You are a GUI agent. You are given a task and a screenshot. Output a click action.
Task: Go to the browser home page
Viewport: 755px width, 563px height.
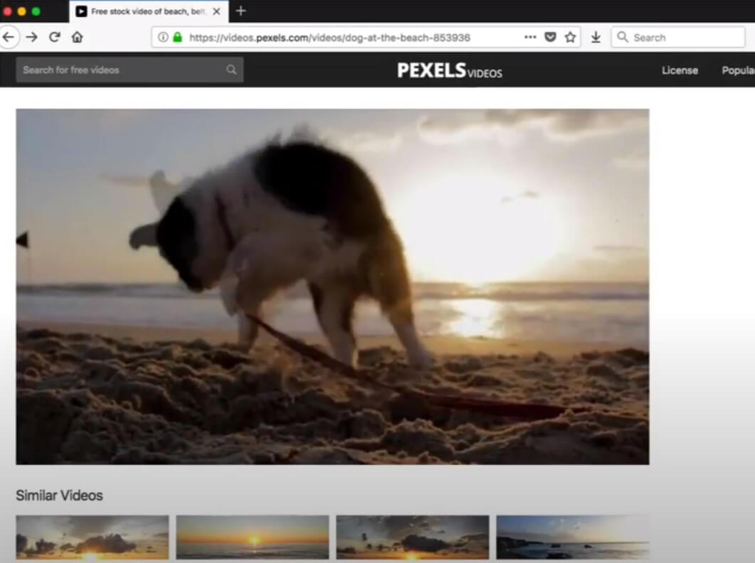(77, 37)
